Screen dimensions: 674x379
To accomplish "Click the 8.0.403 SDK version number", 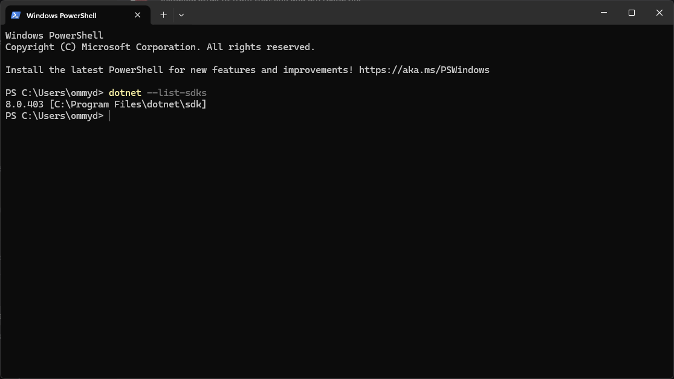I will click(x=25, y=104).
